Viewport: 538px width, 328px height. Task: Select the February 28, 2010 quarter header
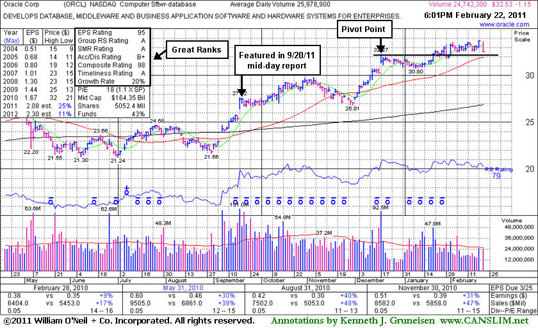(61, 288)
